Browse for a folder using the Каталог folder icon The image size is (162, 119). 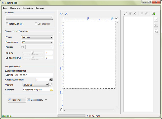point(51,90)
